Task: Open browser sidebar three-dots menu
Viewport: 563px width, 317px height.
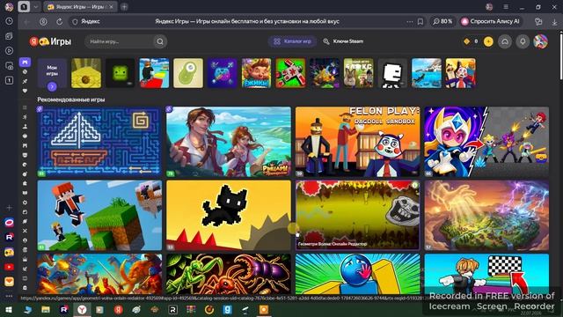Action: (9, 296)
